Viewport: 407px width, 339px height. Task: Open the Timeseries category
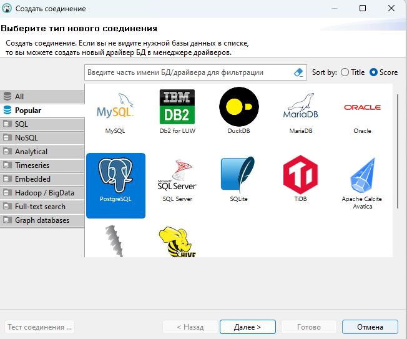(x=42, y=165)
